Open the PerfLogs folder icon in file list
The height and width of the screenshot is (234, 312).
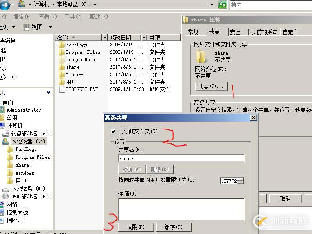[61, 45]
